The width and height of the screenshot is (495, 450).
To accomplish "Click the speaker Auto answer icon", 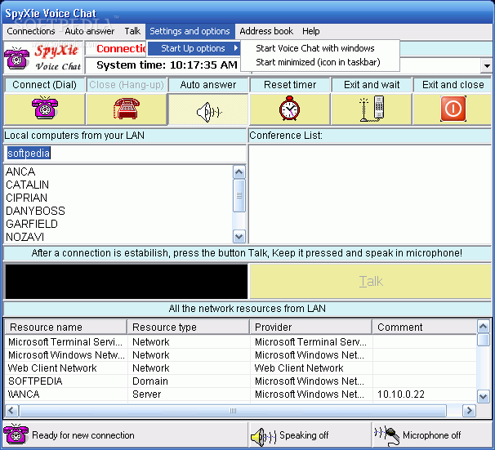I will point(209,112).
